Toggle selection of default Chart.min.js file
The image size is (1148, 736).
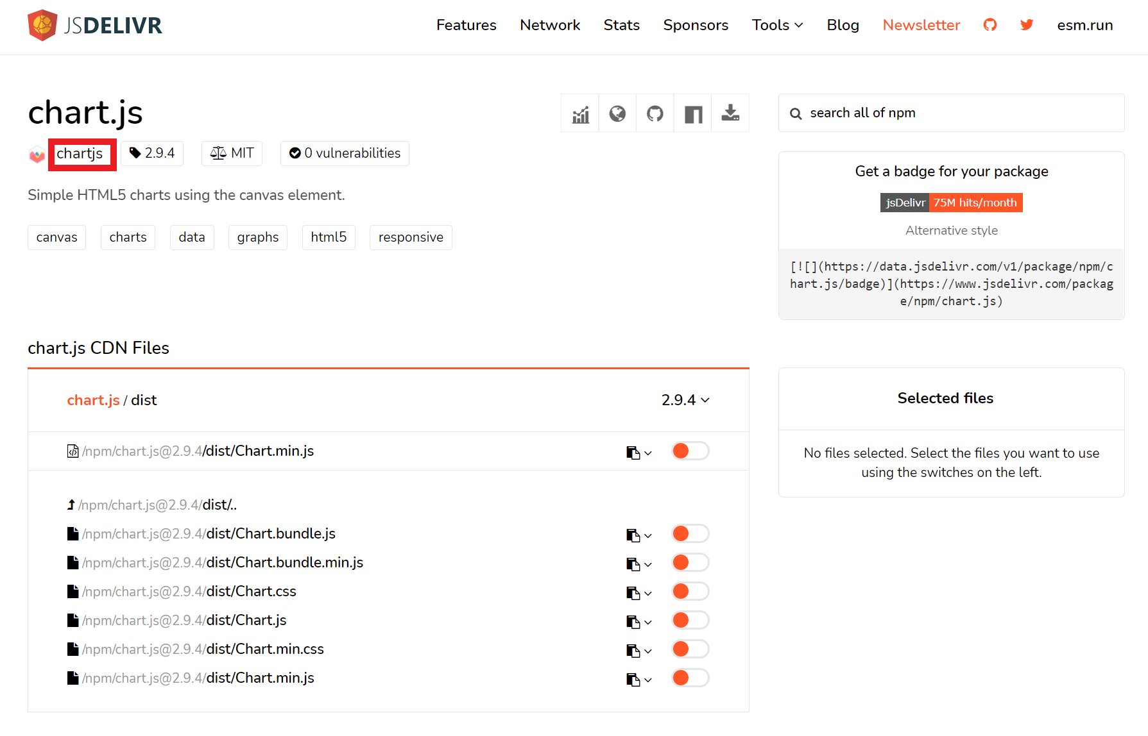690,451
